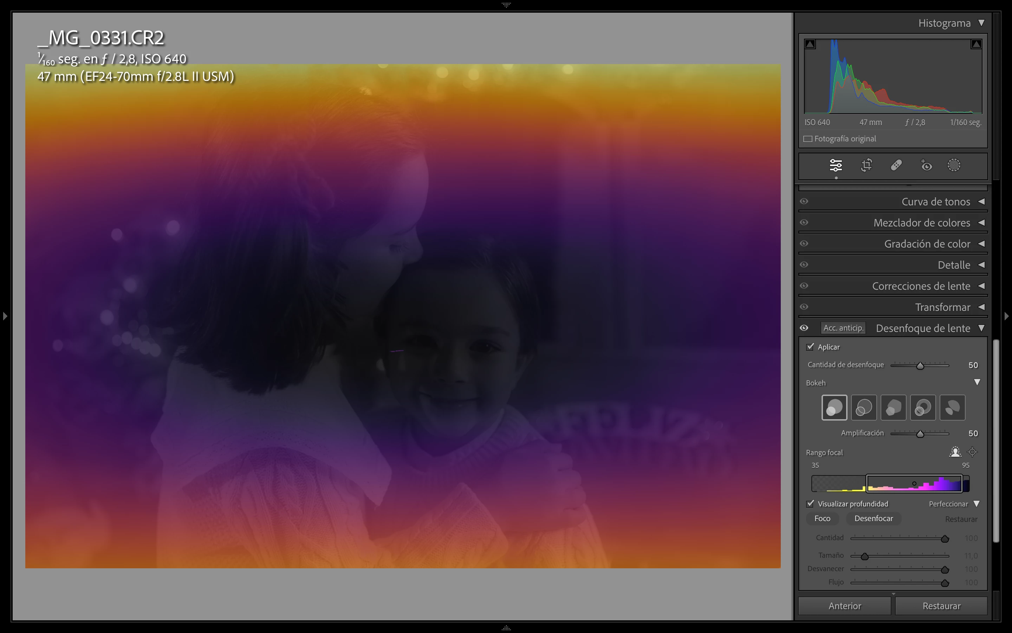Select the Healing bandage tool
Screen dimensions: 1012x633
(896, 165)
